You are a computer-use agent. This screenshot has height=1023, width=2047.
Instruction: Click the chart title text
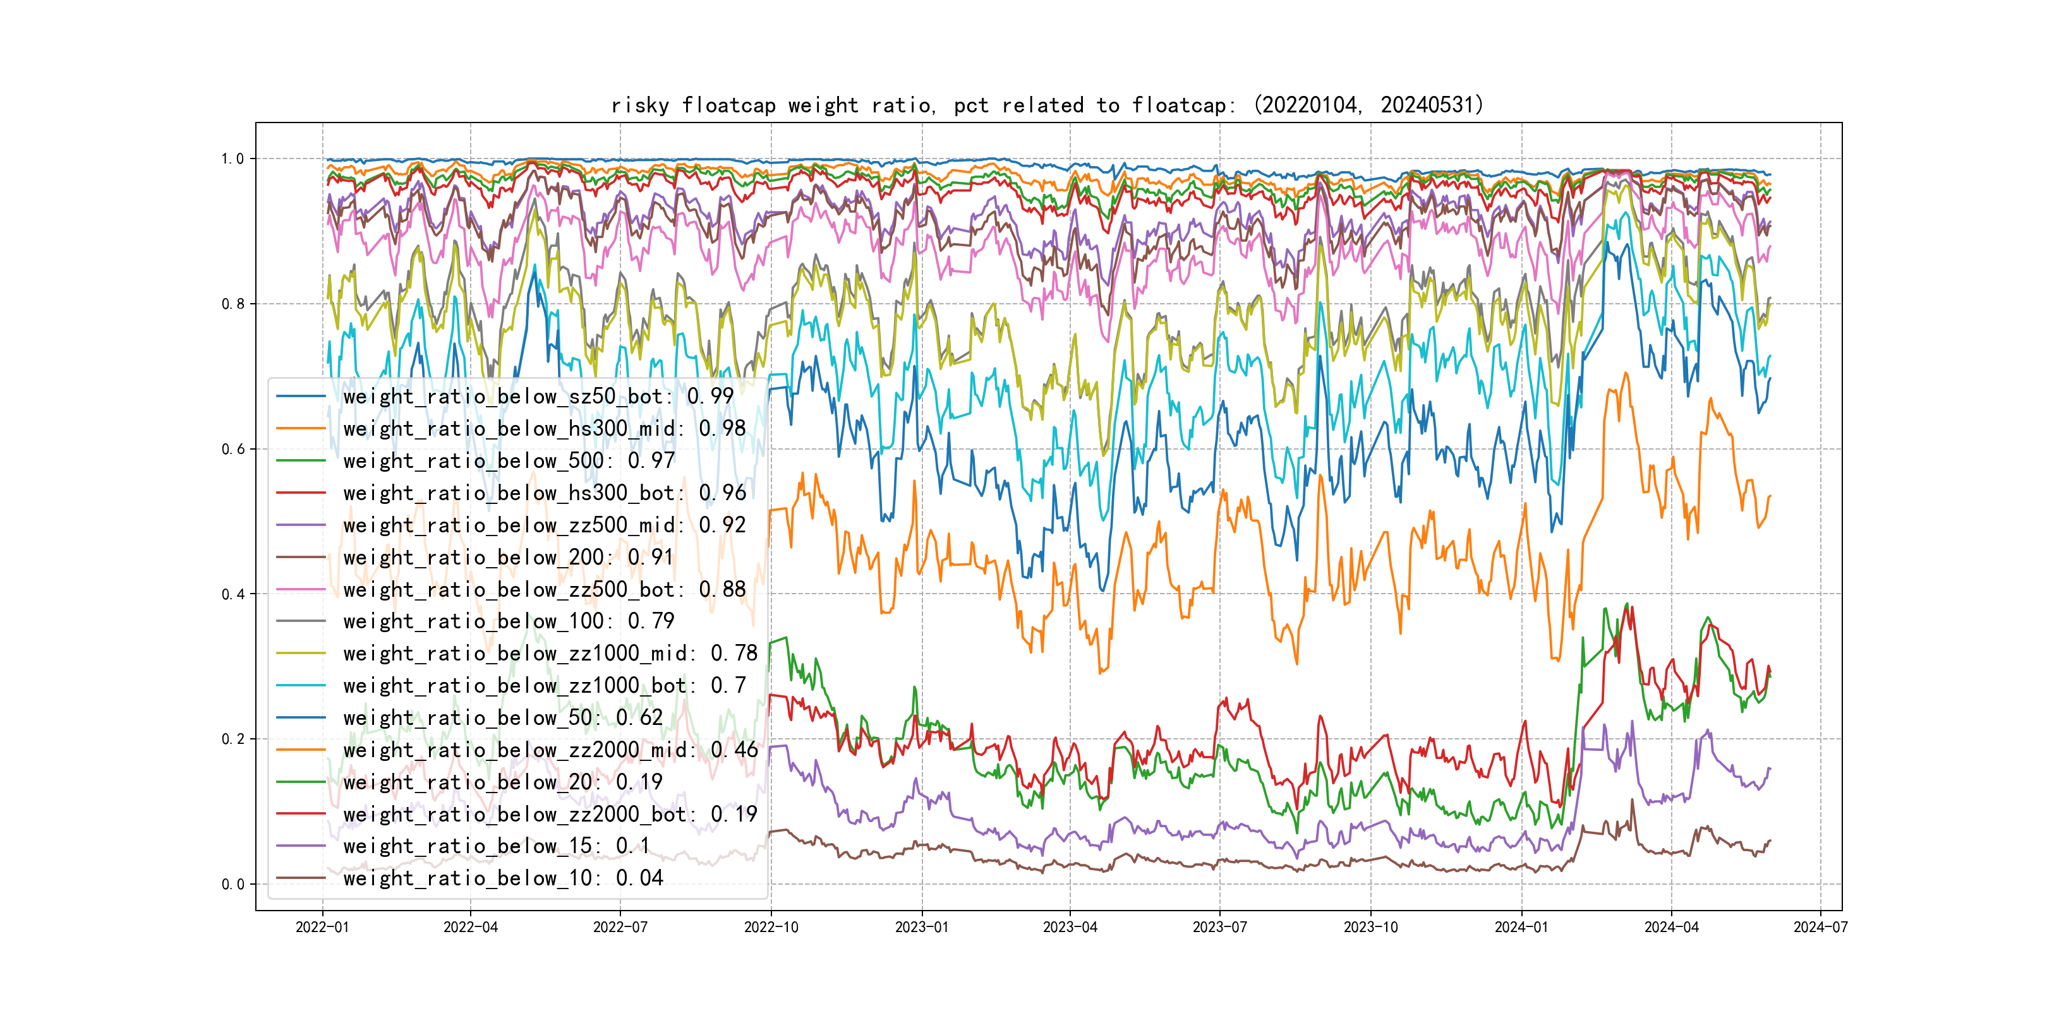coord(1048,105)
